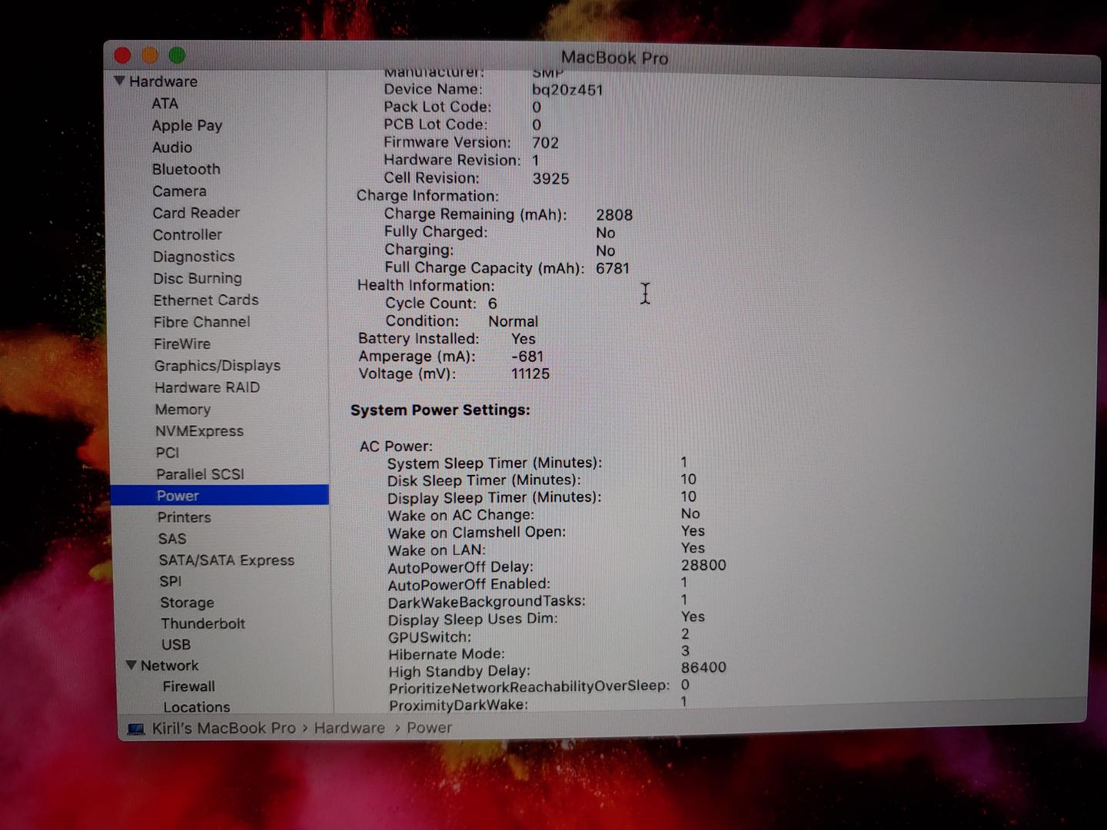
Task: Click the MacBook Pro window title
Action: [614, 58]
